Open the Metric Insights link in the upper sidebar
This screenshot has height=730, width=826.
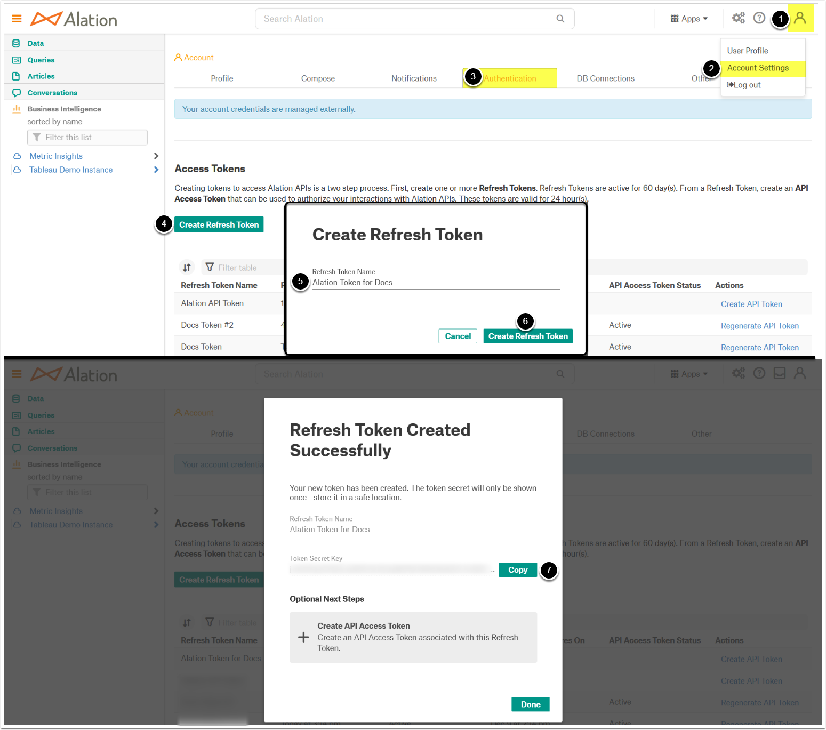point(56,156)
